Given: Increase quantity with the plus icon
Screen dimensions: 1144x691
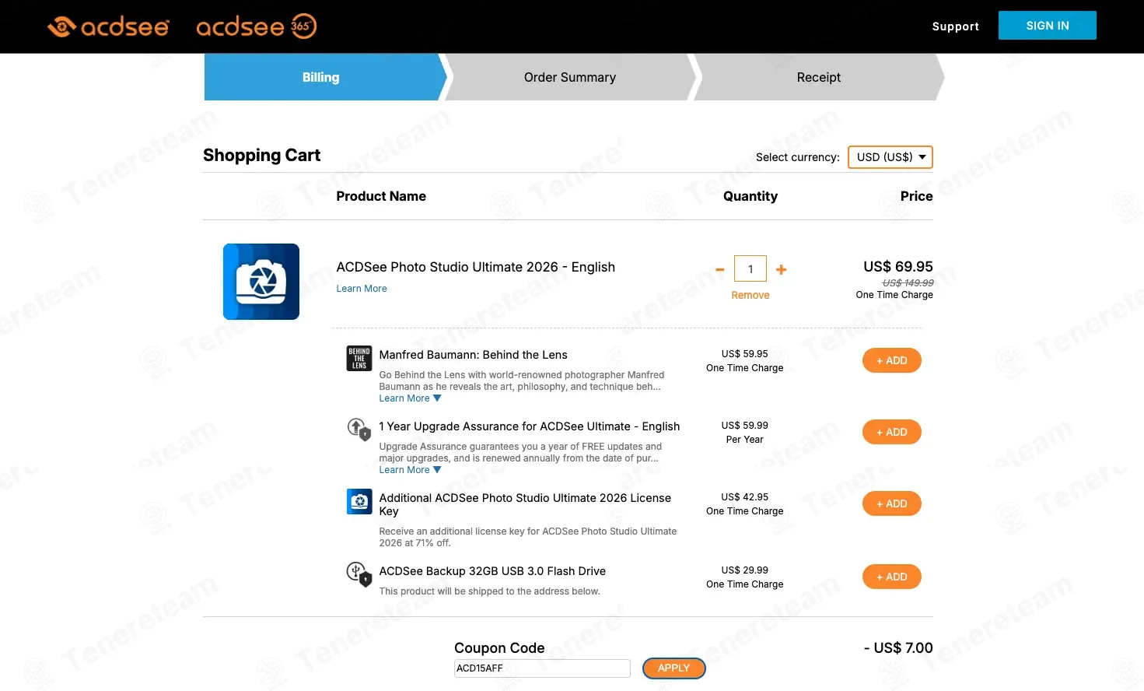Looking at the screenshot, I should [x=782, y=269].
